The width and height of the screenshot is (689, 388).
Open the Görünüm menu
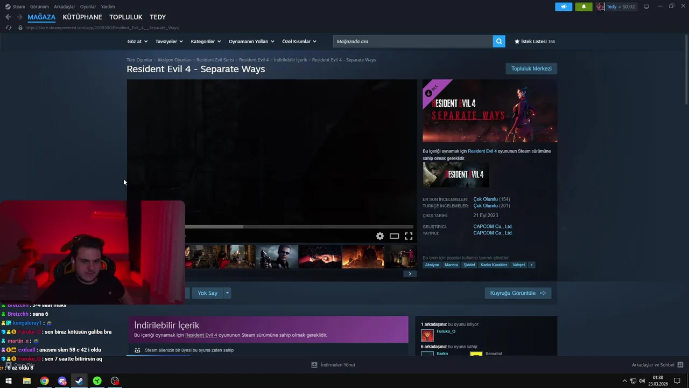pos(39,6)
